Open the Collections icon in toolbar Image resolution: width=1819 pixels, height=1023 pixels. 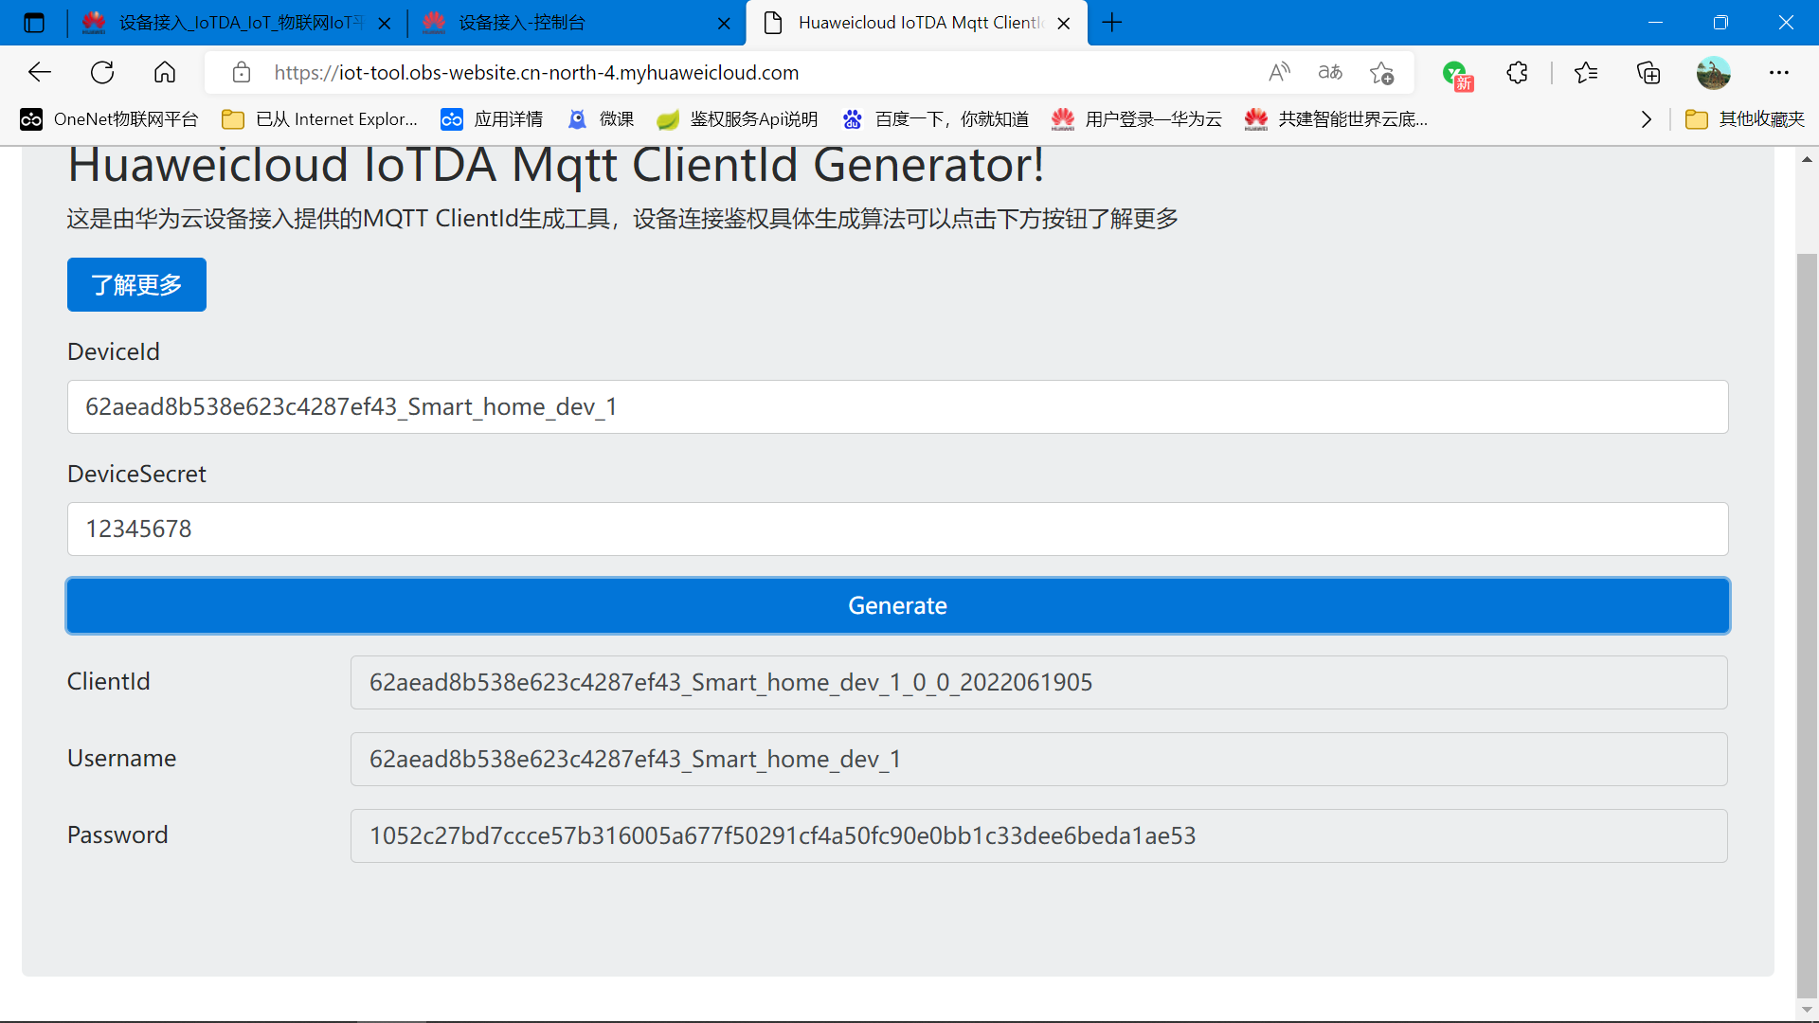[x=1648, y=72]
